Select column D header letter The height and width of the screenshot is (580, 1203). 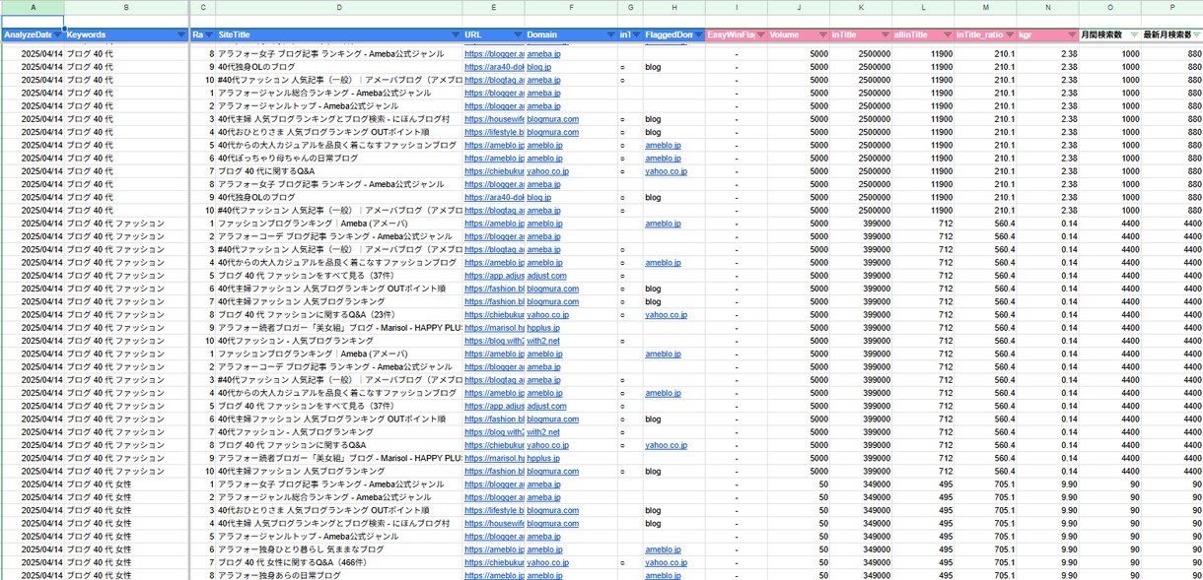click(x=339, y=7)
